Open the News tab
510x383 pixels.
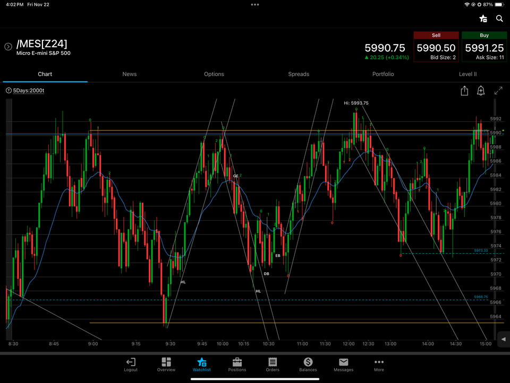pos(130,74)
